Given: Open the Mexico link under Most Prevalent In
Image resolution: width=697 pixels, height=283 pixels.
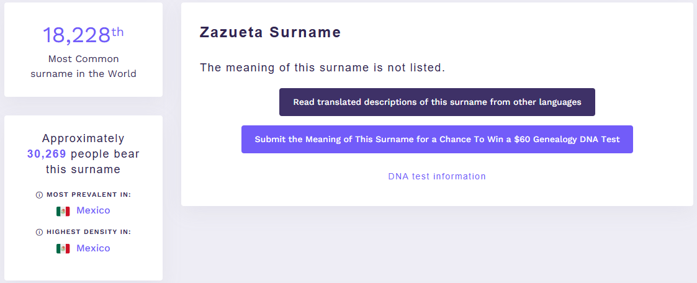Looking at the screenshot, I should pyautogui.click(x=93, y=210).
